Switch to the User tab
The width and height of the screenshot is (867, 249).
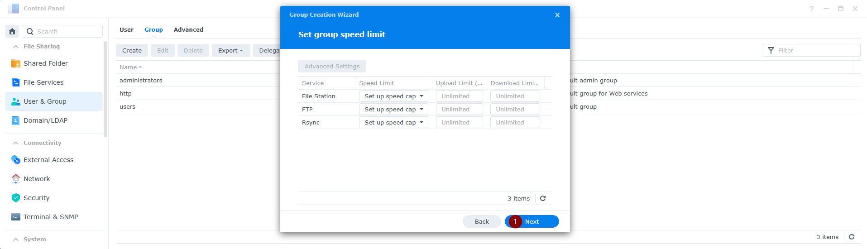(x=126, y=29)
